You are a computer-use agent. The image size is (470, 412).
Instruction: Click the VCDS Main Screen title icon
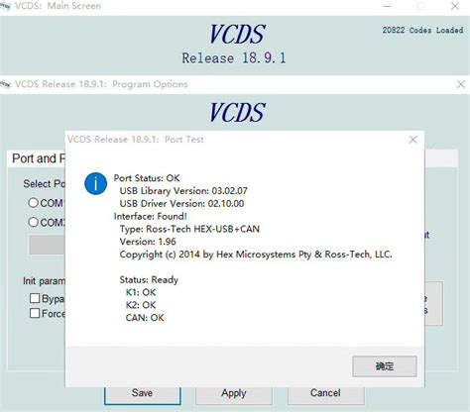coord(5,6)
